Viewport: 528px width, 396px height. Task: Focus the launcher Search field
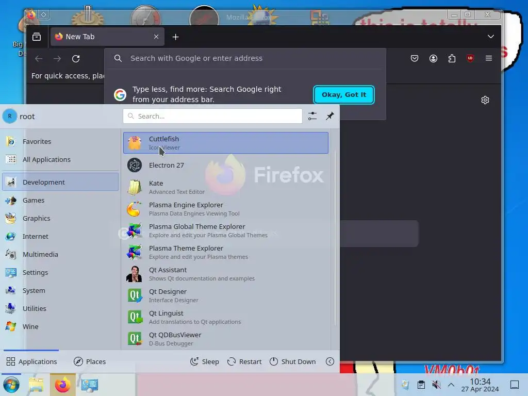[x=212, y=116]
